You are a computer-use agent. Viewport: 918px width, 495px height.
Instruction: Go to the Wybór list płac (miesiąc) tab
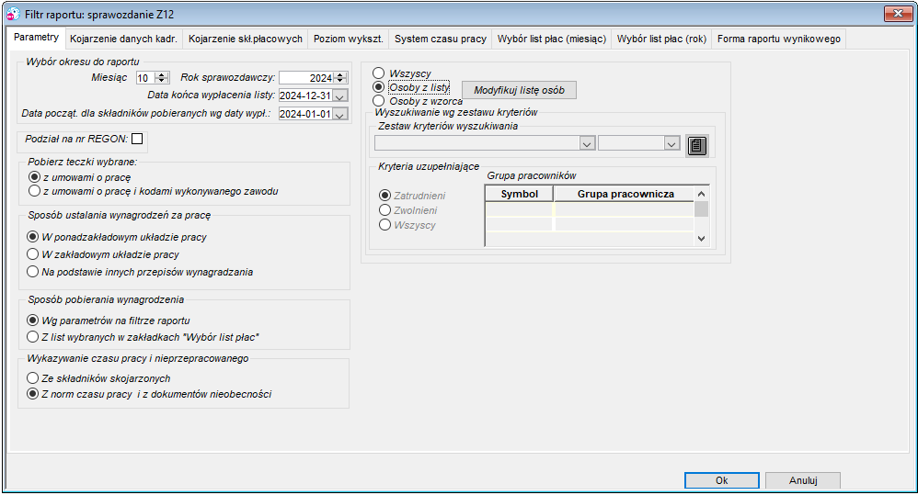click(x=552, y=39)
